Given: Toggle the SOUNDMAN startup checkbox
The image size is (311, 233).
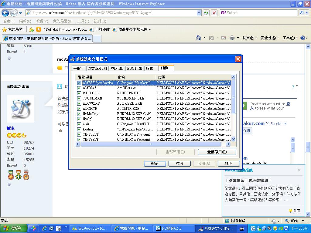Looking at the screenshot, I should point(79,98).
